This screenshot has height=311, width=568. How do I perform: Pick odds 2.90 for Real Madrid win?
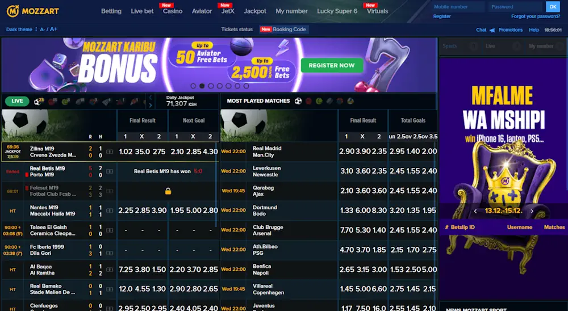click(x=346, y=152)
